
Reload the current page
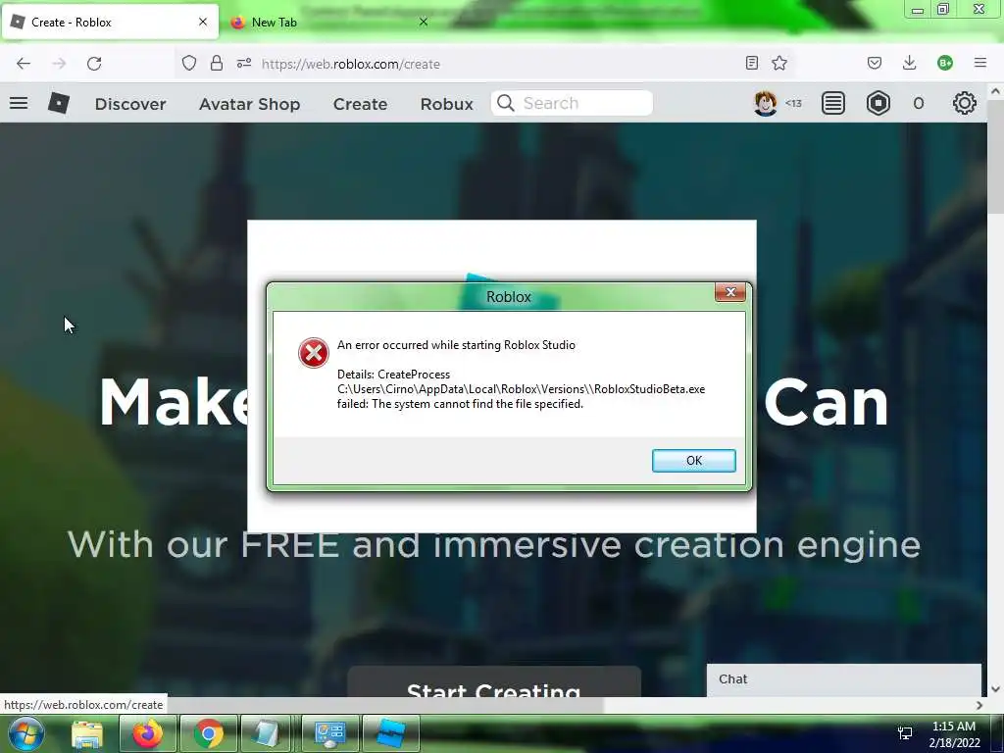94,63
